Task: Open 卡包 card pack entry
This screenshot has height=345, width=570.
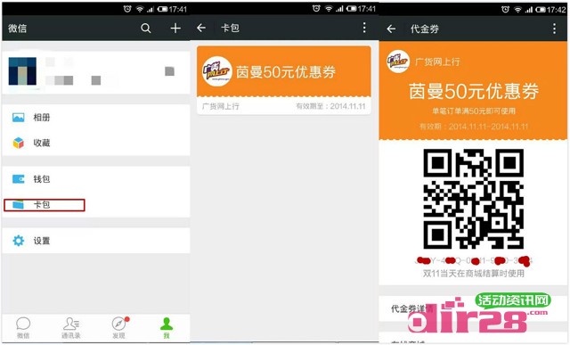Action: click(x=96, y=205)
